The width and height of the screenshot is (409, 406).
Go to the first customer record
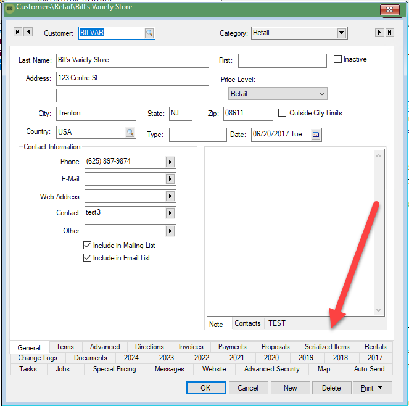[x=17, y=33]
